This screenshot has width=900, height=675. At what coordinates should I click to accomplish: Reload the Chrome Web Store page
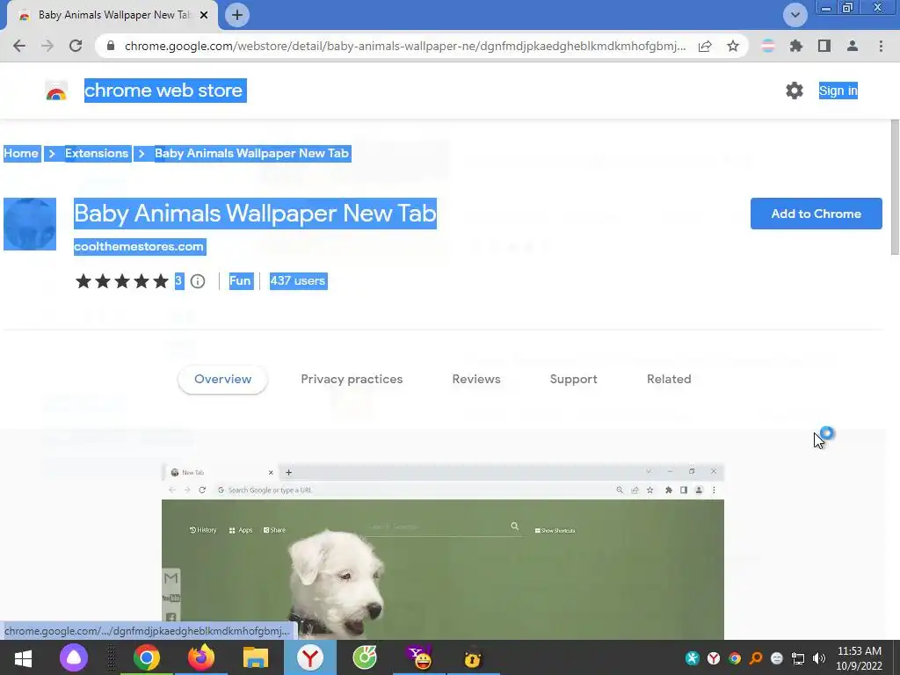(x=76, y=46)
